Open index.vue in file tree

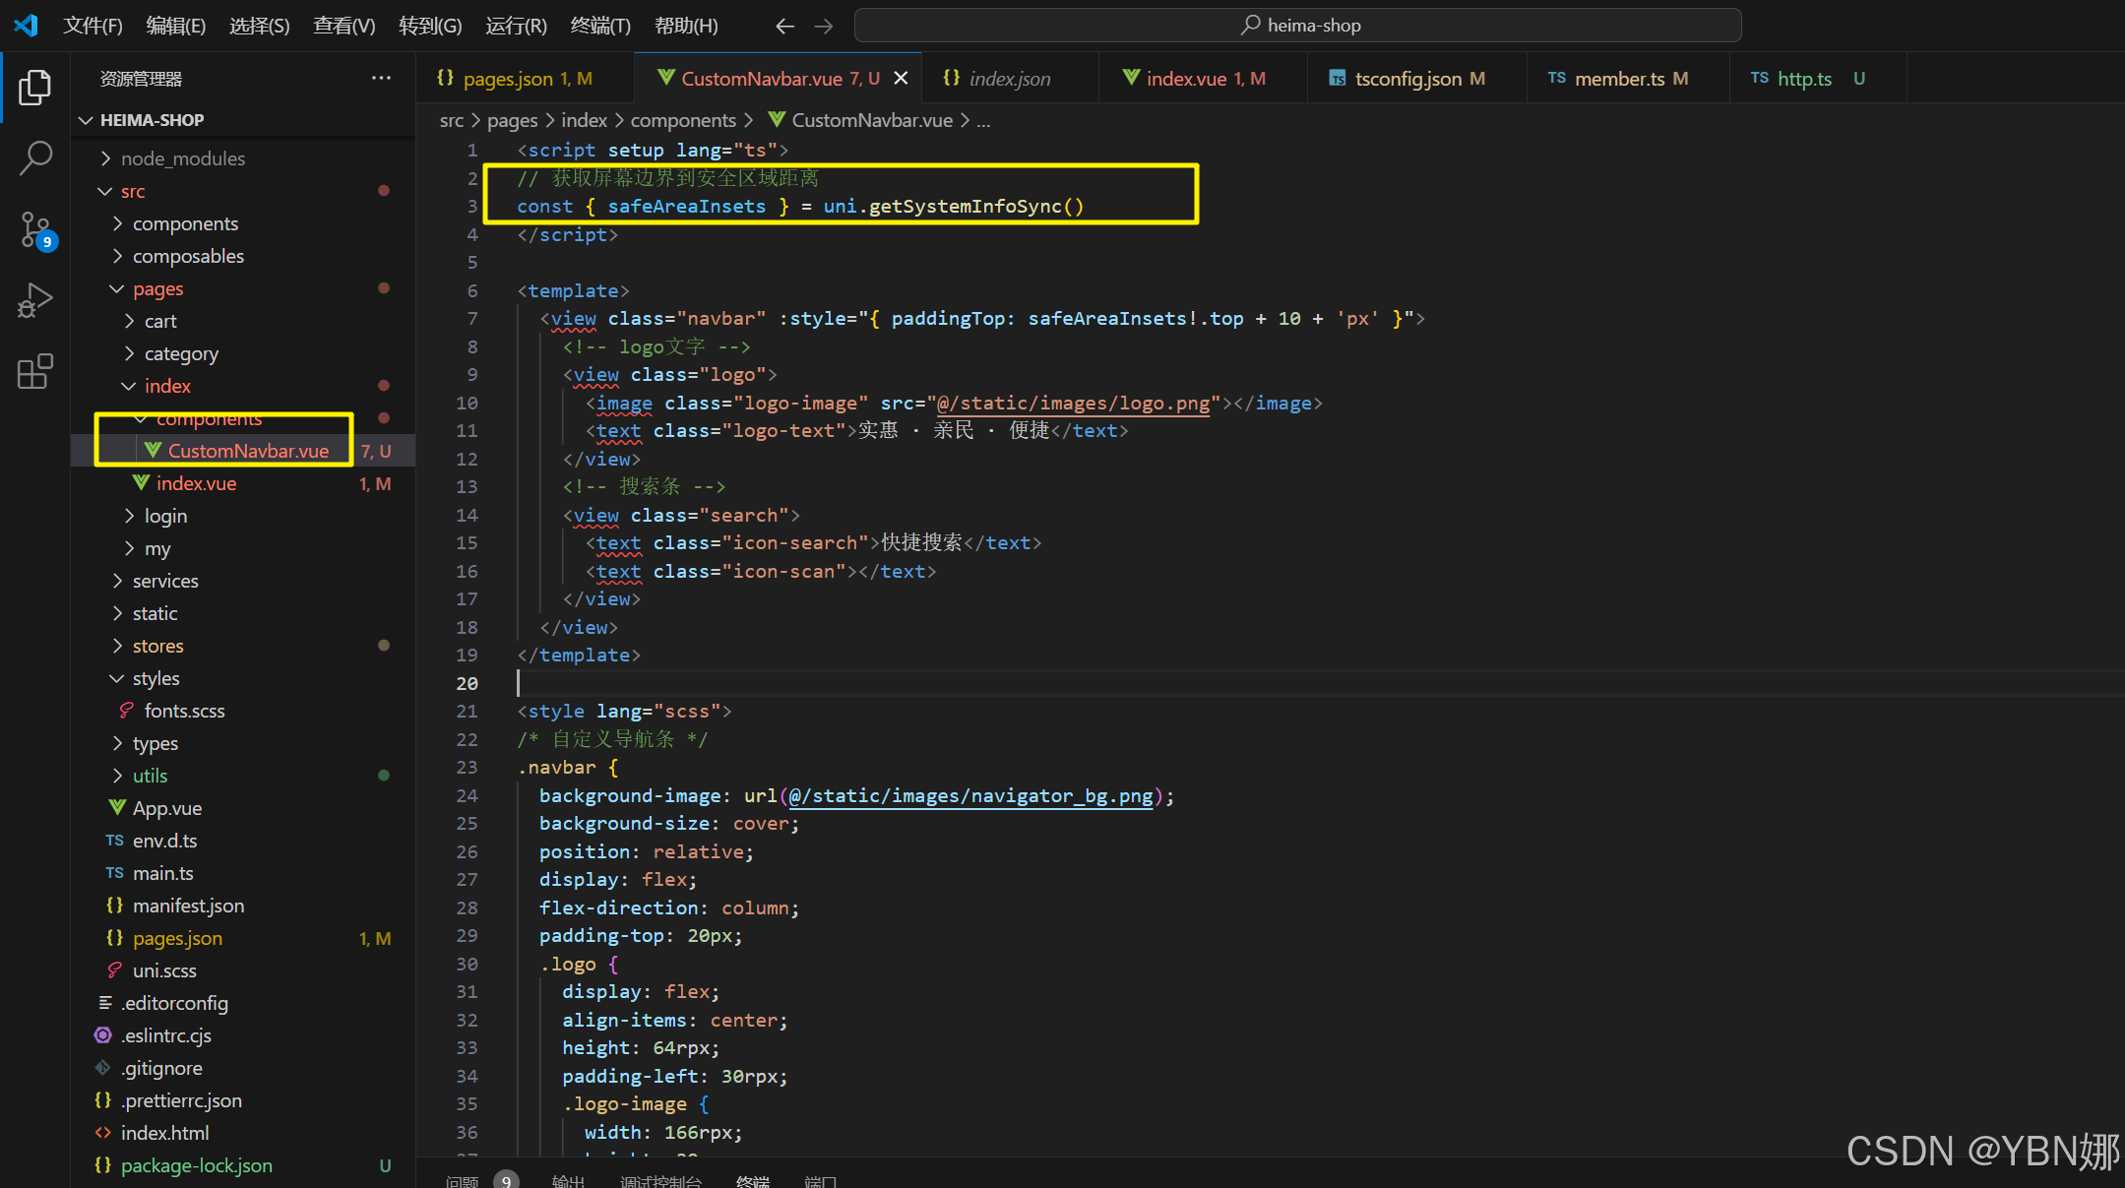(x=196, y=483)
